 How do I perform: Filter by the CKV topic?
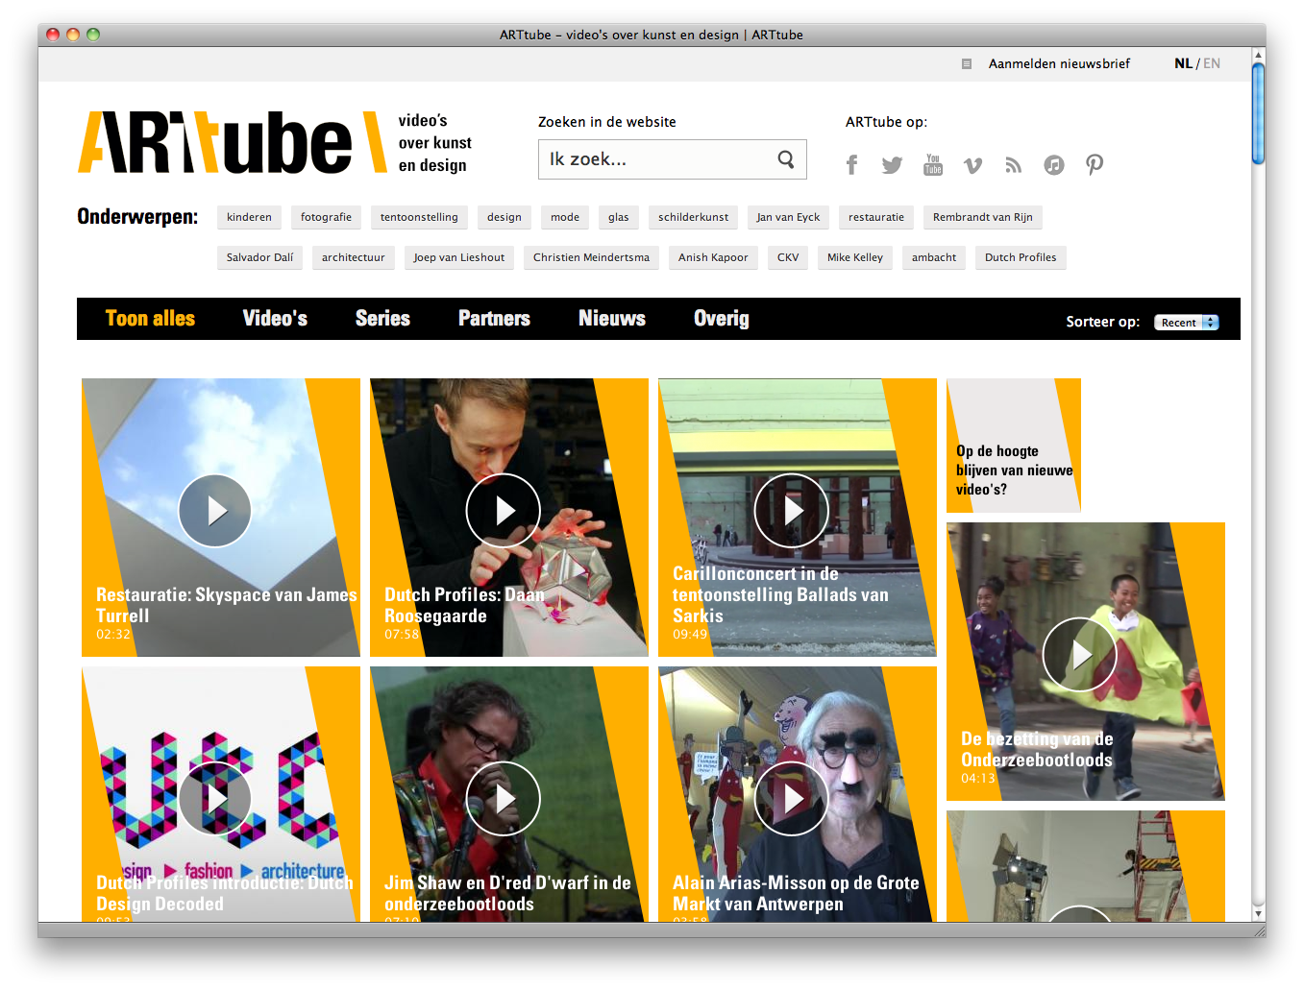[x=788, y=257]
